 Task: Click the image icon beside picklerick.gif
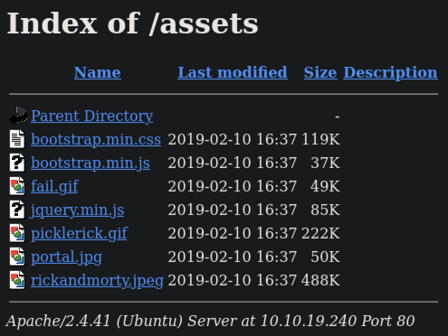click(17, 233)
